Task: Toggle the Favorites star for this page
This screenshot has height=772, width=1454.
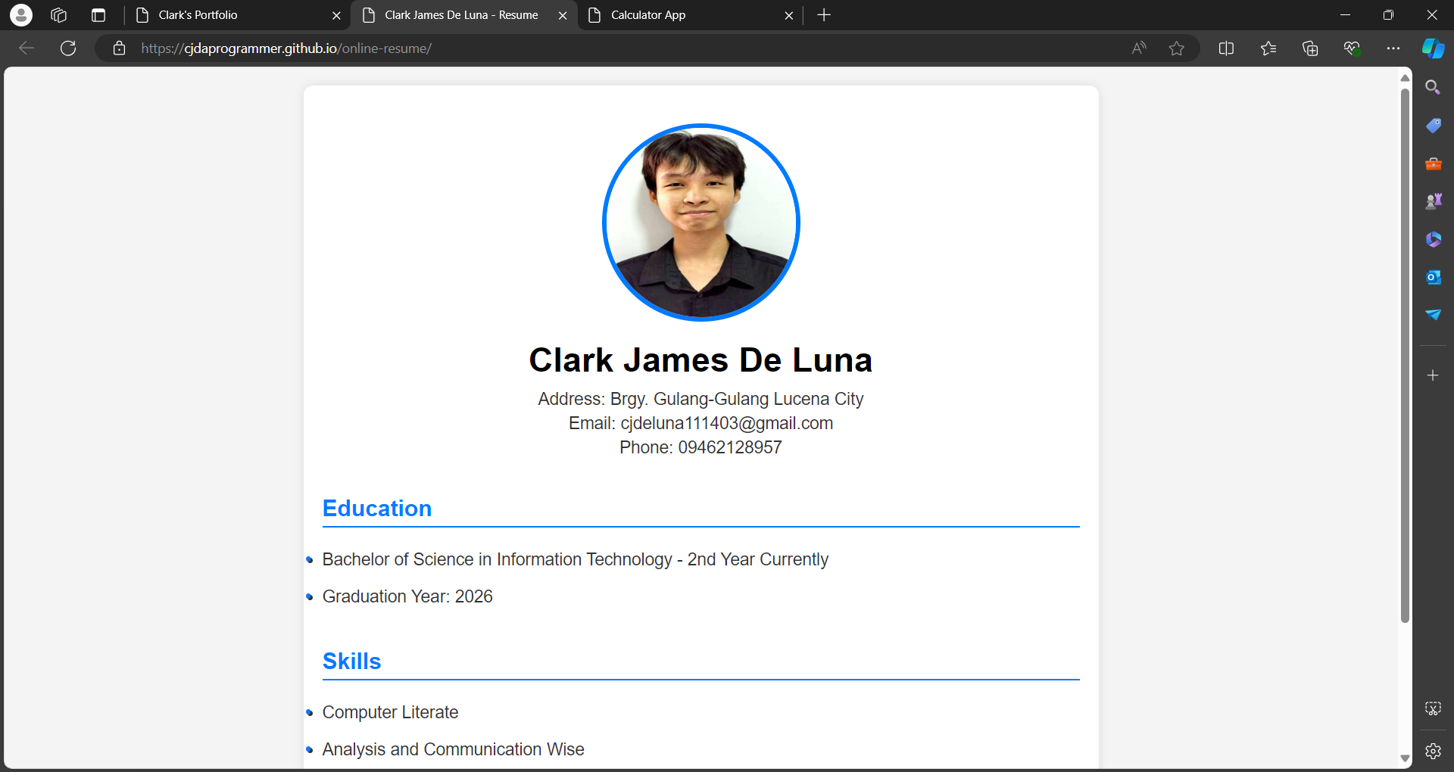Action: [1177, 48]
